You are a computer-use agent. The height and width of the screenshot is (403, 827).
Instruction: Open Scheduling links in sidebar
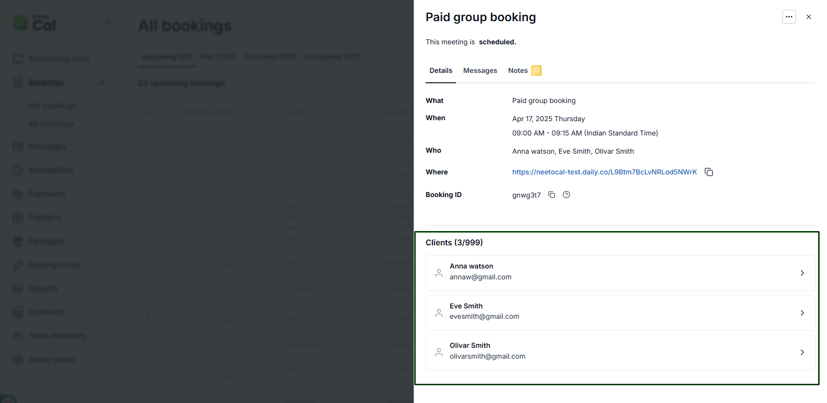tap(59, 59)
